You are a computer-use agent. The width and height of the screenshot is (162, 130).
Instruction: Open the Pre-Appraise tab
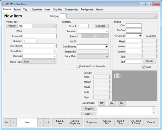(x=87, y=10)
